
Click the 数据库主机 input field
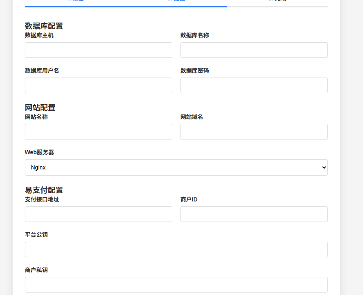coord(98,50)
